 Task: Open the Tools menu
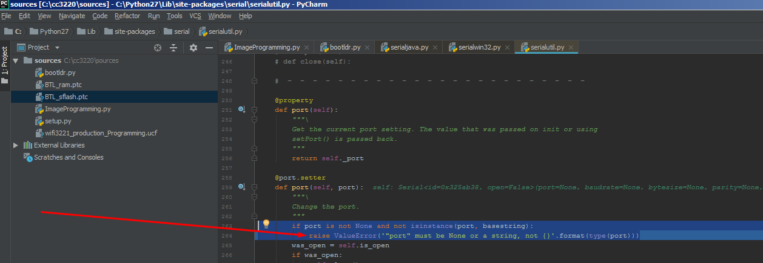pyautogui.click(x=175, y=16)
